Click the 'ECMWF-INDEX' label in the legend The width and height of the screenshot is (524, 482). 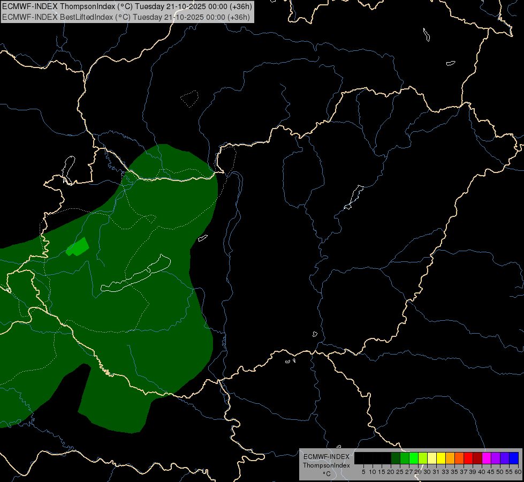[326, 457]
